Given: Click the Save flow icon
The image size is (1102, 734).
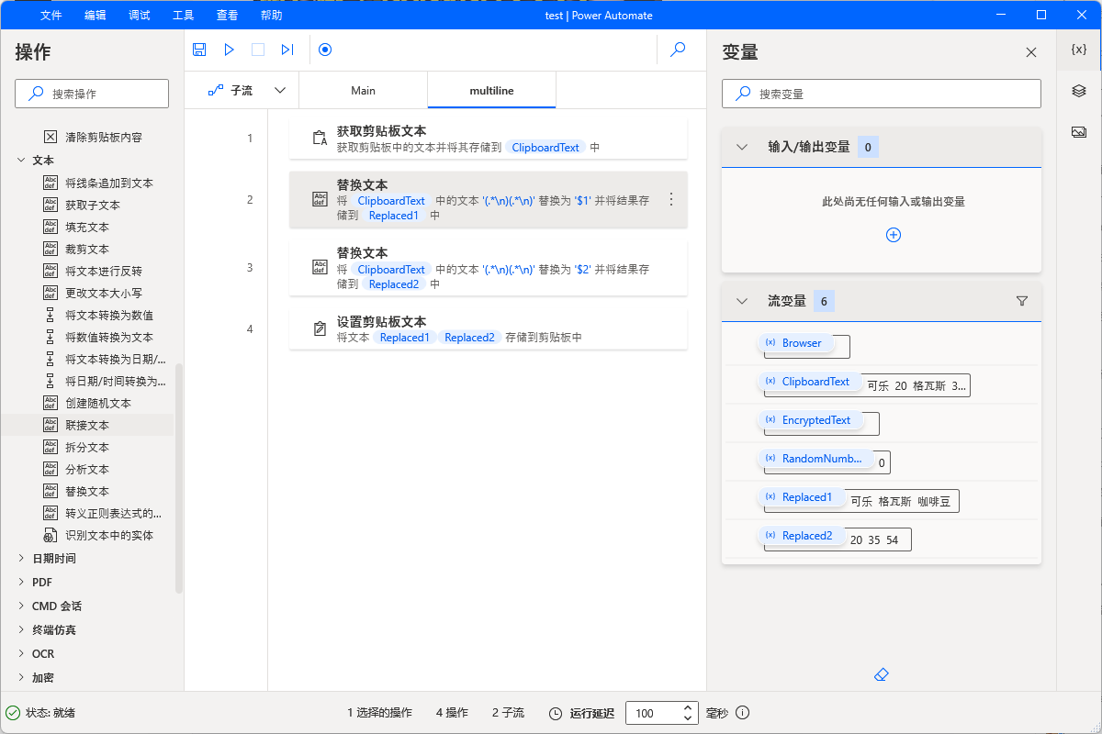Looking at the screenshot, I should 199,50.
